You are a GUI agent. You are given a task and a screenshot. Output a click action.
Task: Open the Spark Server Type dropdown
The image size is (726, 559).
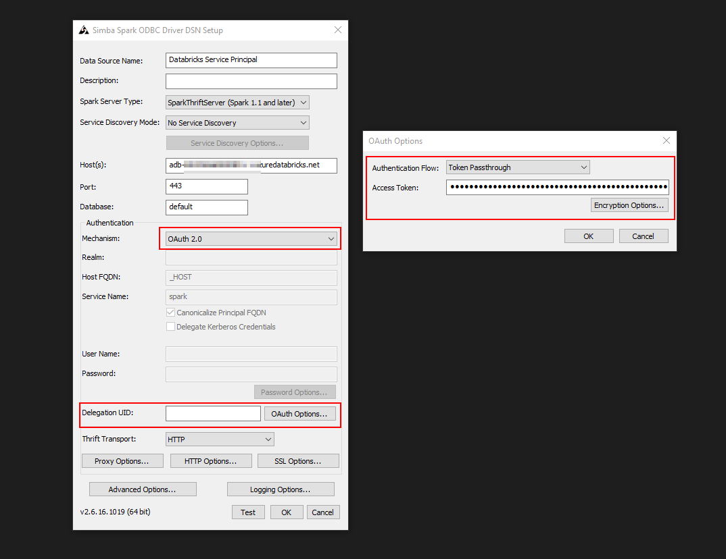[237, 103]
